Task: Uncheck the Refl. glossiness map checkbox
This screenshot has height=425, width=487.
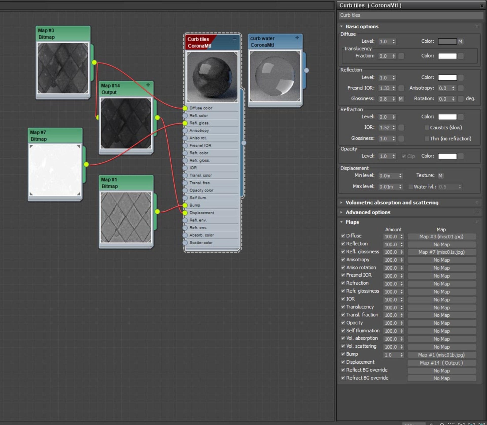Action: coord(343,251)
